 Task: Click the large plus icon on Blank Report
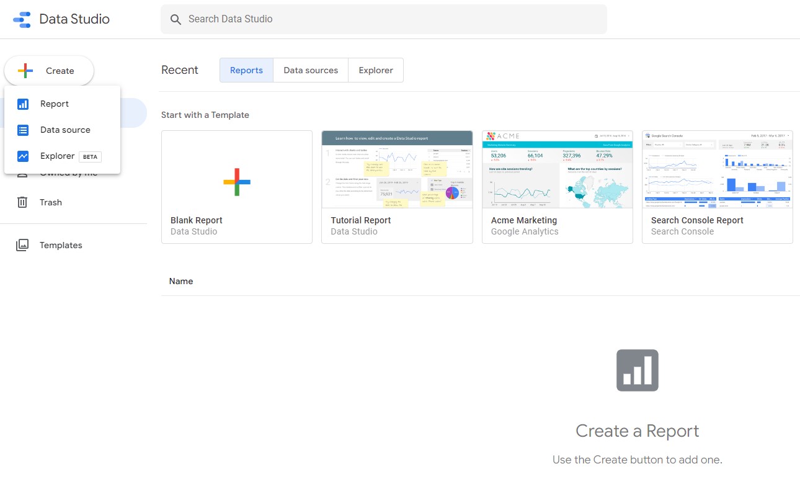237,182
